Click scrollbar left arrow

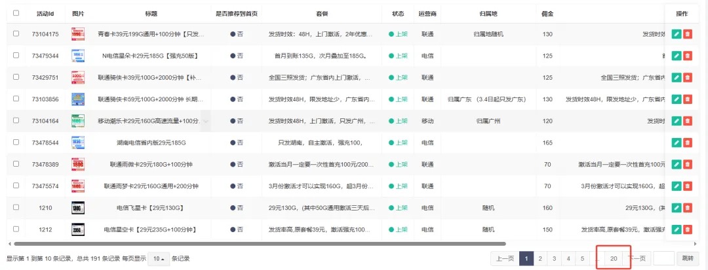[9, 244]
